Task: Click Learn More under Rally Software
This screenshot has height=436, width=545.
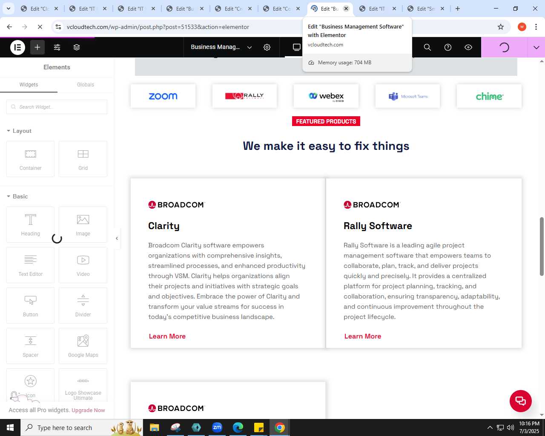Action: pyautogui.click(x=363, y=336)
